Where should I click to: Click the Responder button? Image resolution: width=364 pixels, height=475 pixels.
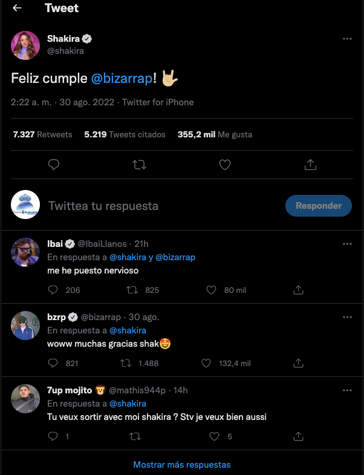(x=318, y=206)
